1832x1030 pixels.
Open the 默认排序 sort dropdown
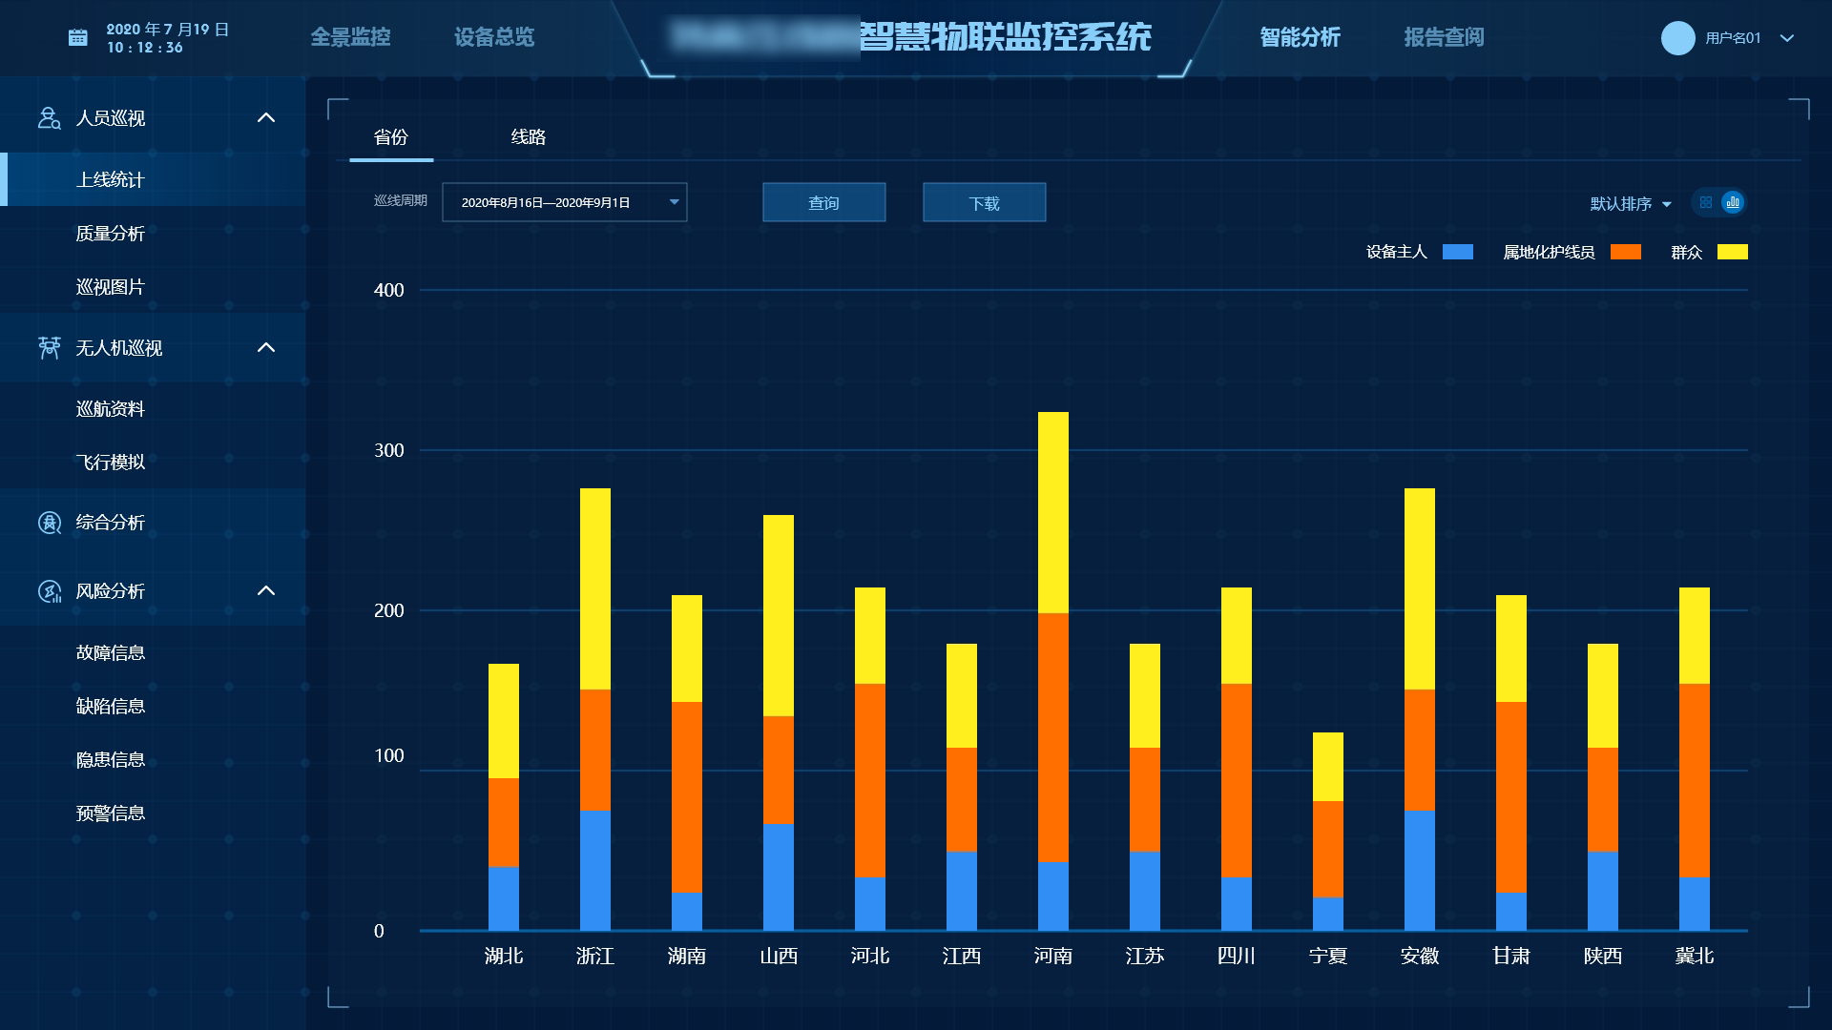1631,204
